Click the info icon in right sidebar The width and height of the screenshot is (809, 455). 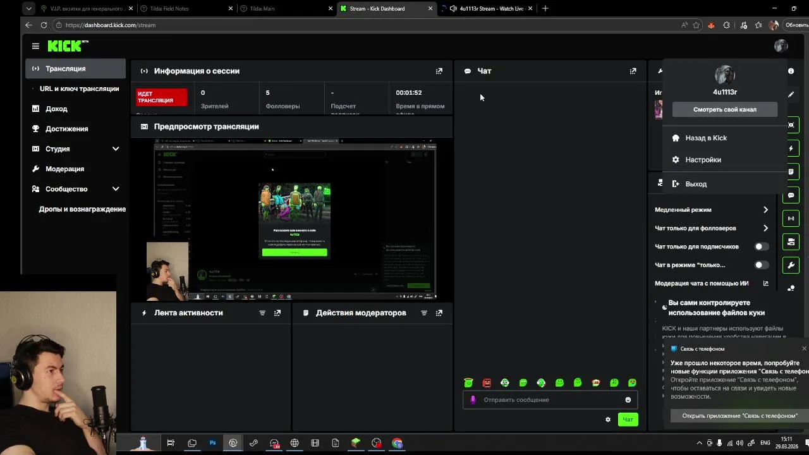pyautogui.click(x=791, y=71)
